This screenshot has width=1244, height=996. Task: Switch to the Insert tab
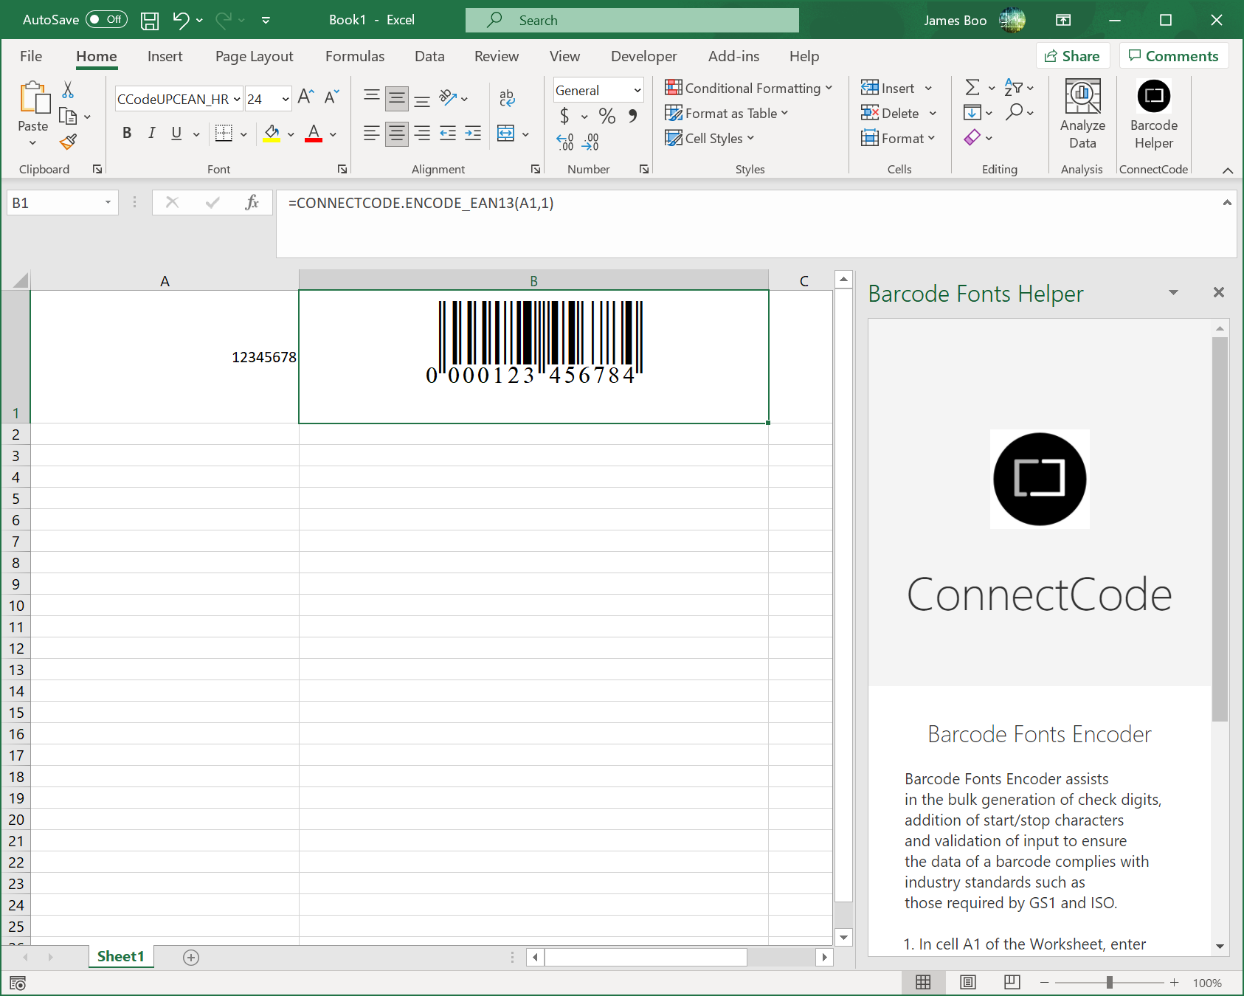[x=165, y=56]
